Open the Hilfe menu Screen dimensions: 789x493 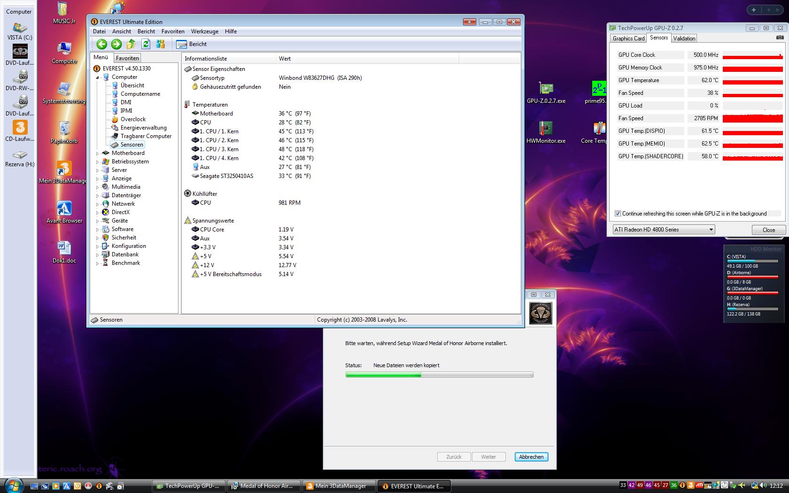(x=231, y=31)
